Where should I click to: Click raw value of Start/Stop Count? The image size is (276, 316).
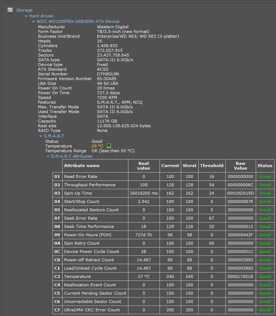240,201
